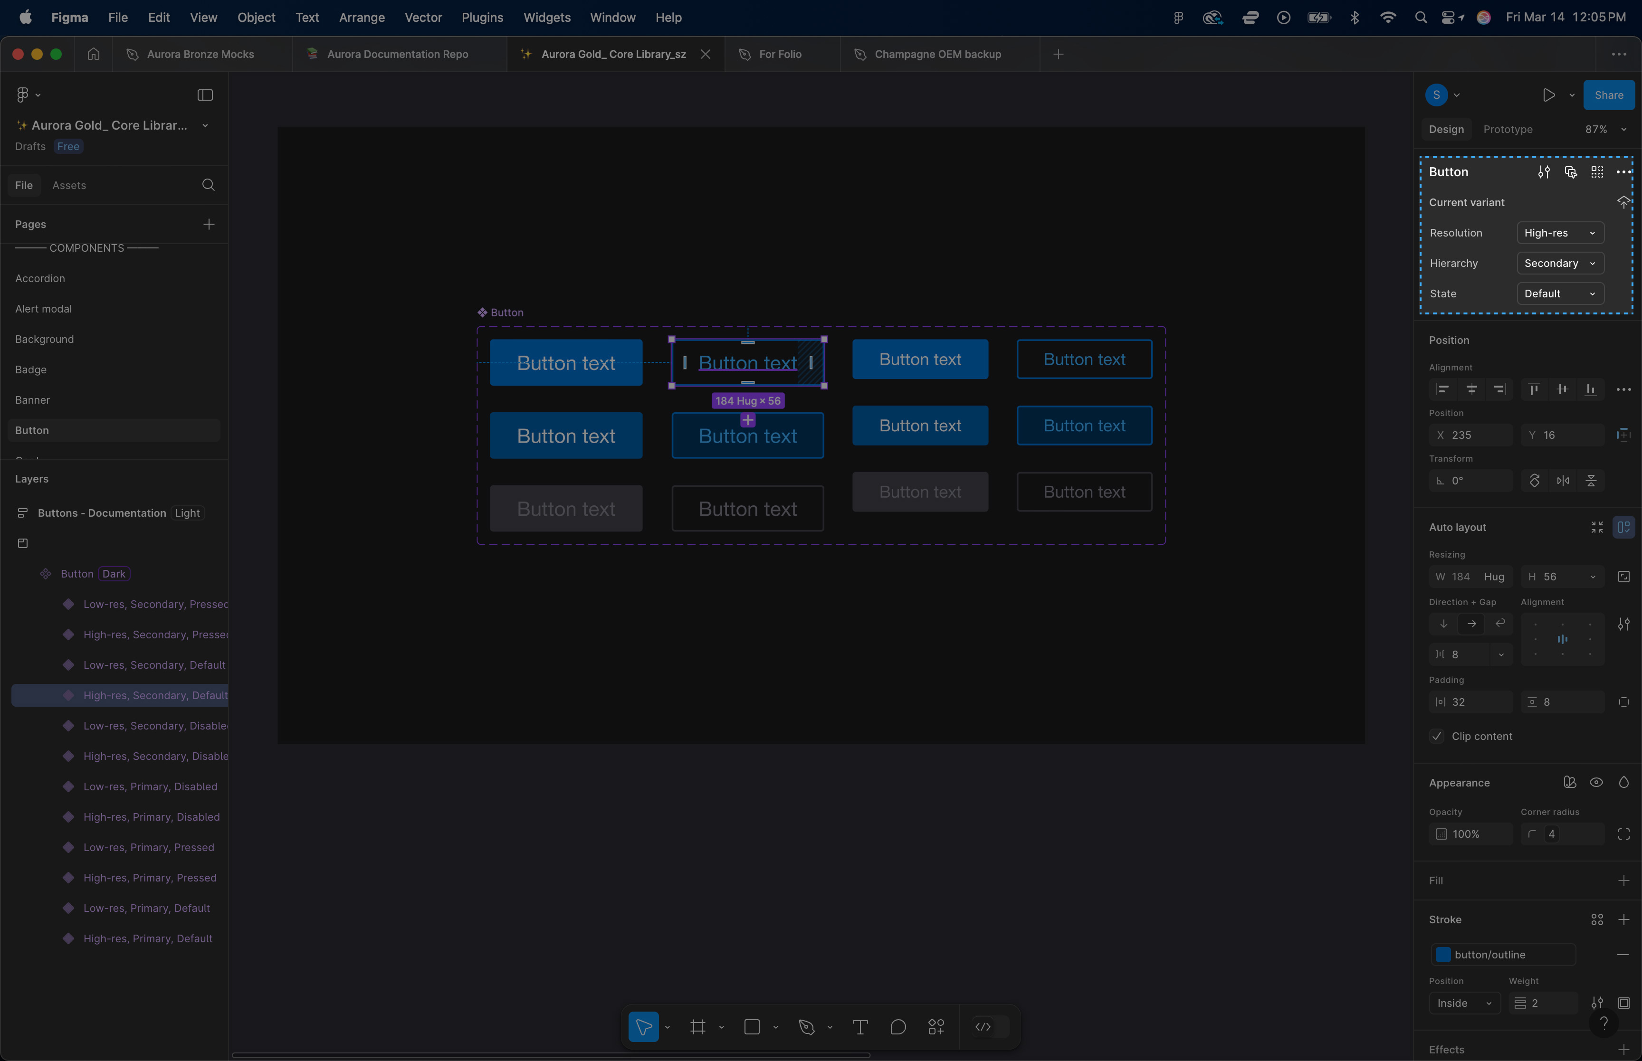
Task: Select the Comment tool in bottom toolbar
Action: (898, 1027)
